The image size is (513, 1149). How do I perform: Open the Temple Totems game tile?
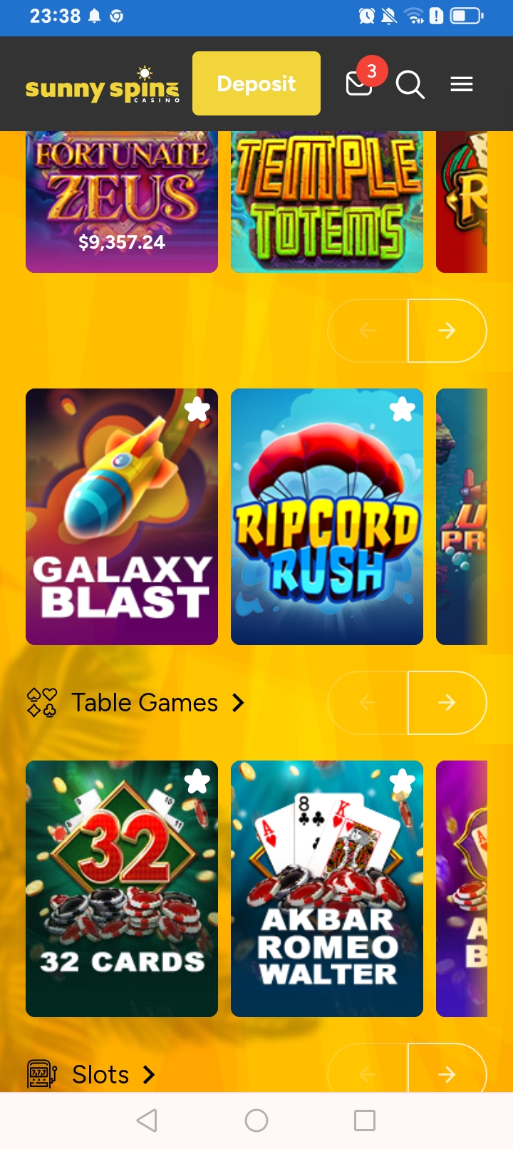pyautogui.click(x=327, y=202)
